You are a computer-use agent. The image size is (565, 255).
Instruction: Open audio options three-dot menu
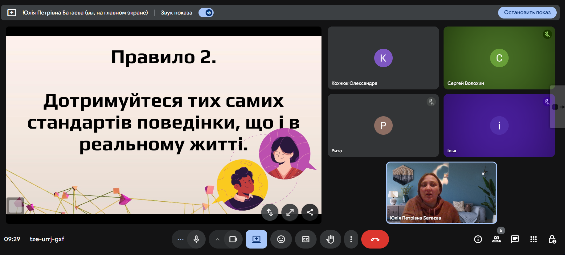point(181,239)
